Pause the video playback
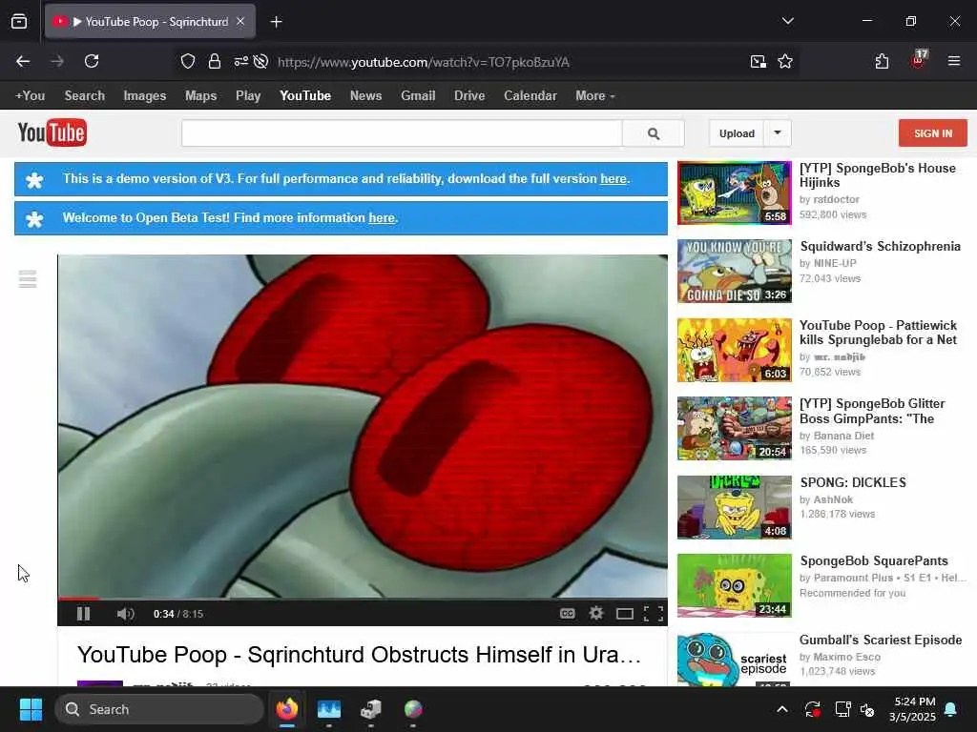Viewport: 977px width, 732px height. [84, 614]
